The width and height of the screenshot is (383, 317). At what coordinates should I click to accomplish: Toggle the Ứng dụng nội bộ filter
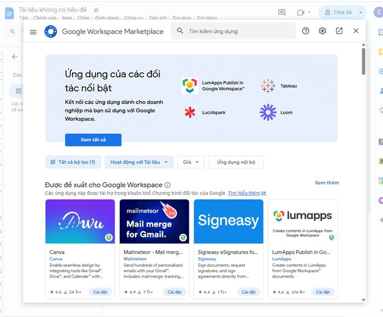pyautogui.click(x=236, y=162)
